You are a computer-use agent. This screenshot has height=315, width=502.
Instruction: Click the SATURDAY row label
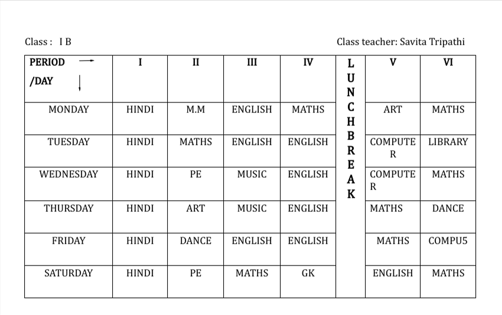click(x=69, y=273)
